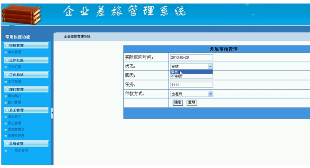Open the 状态 dropdown arrow
This screenshot has height=168, width=310.
[210, 67]
